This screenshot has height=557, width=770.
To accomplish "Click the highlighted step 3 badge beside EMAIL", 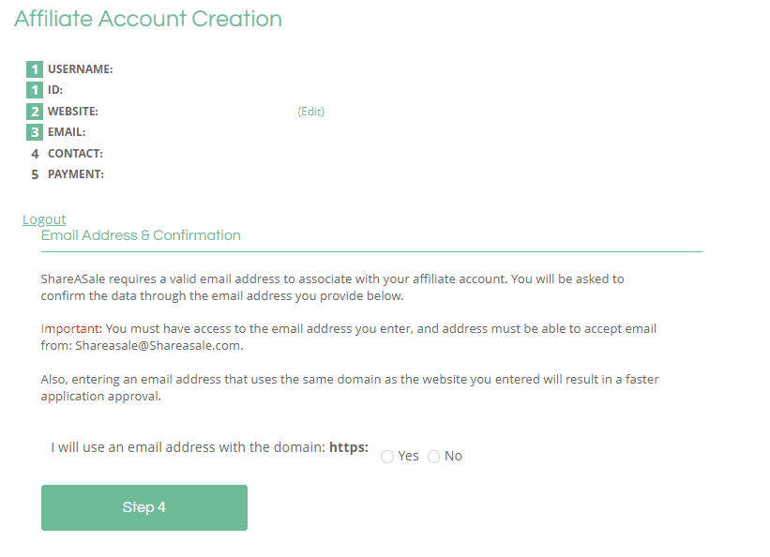I will pos(35,131).
